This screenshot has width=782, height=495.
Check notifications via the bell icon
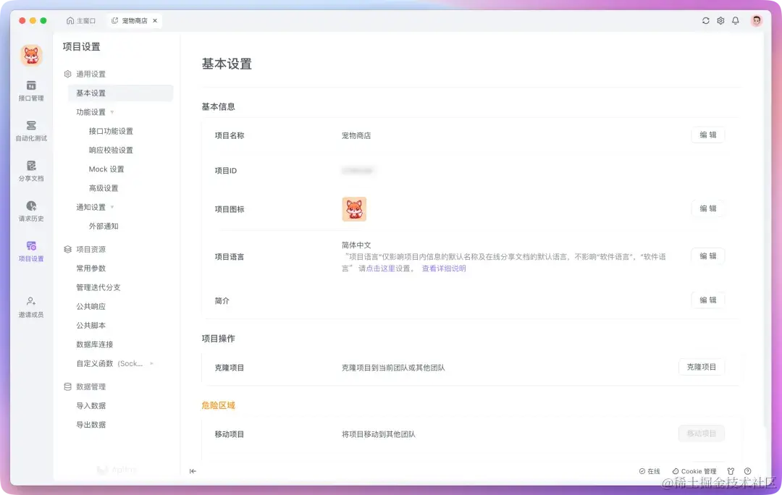pyautogui.click(x=735, y=20)
